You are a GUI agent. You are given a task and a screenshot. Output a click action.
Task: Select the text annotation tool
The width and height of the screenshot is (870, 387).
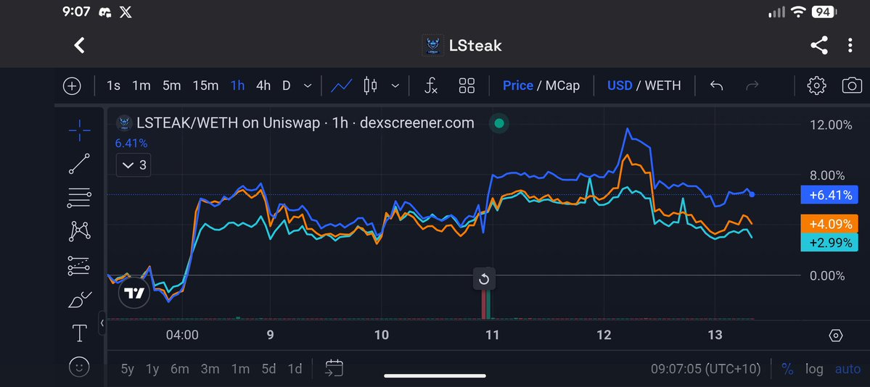79,333
